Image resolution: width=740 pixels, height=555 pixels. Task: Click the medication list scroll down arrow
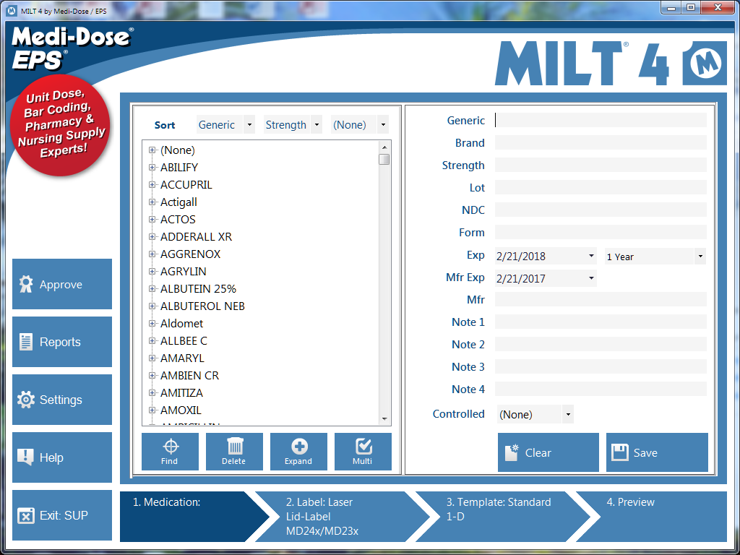(x=384, y=419)
